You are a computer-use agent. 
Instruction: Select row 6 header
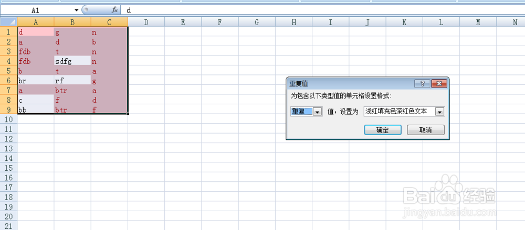[x=9, y=80]
